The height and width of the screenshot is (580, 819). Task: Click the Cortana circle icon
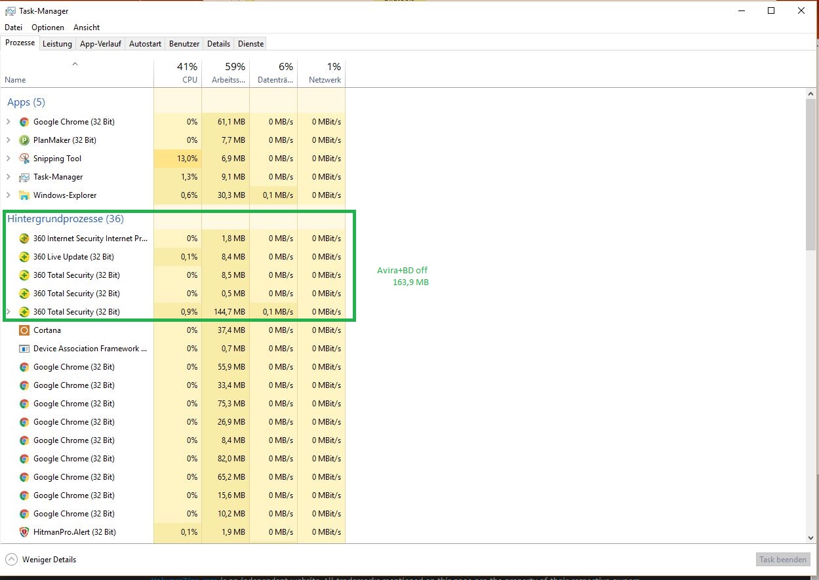[24, 330]
